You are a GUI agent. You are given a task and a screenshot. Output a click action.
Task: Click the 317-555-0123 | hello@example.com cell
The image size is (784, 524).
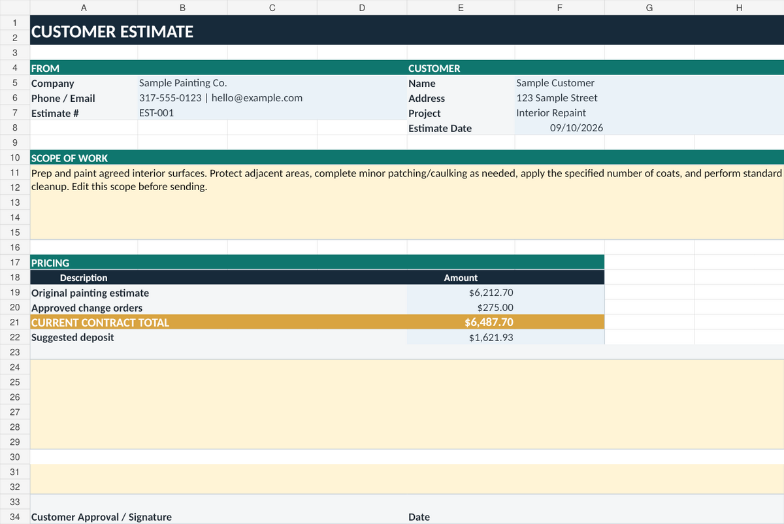coord(272,98)
